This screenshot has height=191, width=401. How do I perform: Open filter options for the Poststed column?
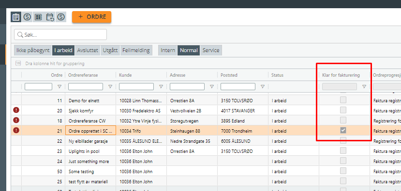(262, 87)
